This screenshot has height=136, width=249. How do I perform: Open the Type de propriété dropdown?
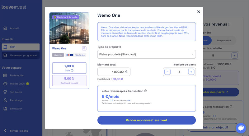pyautogui.click(x=146, y=54)
